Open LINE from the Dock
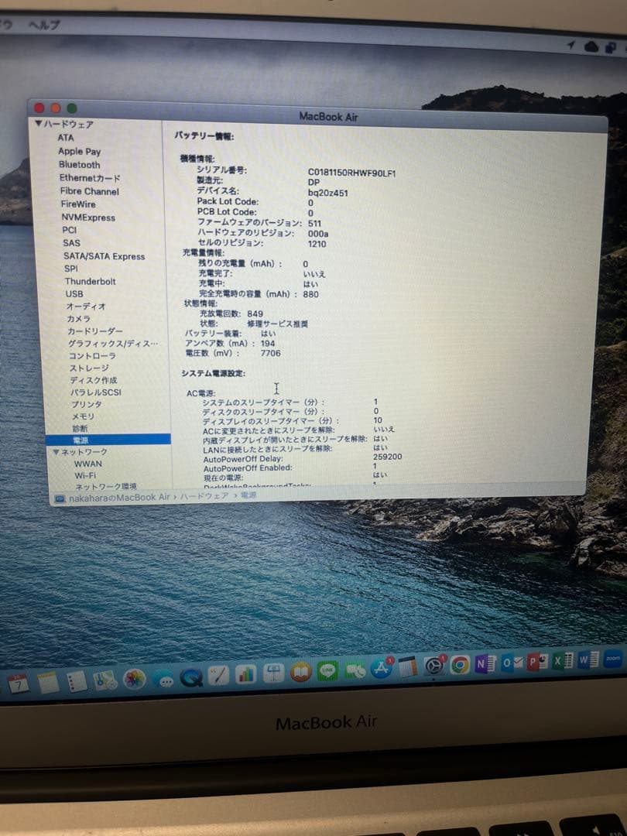The width and height of the screenshot is (627, 836). pyautogui.click(x=326, y=670)
